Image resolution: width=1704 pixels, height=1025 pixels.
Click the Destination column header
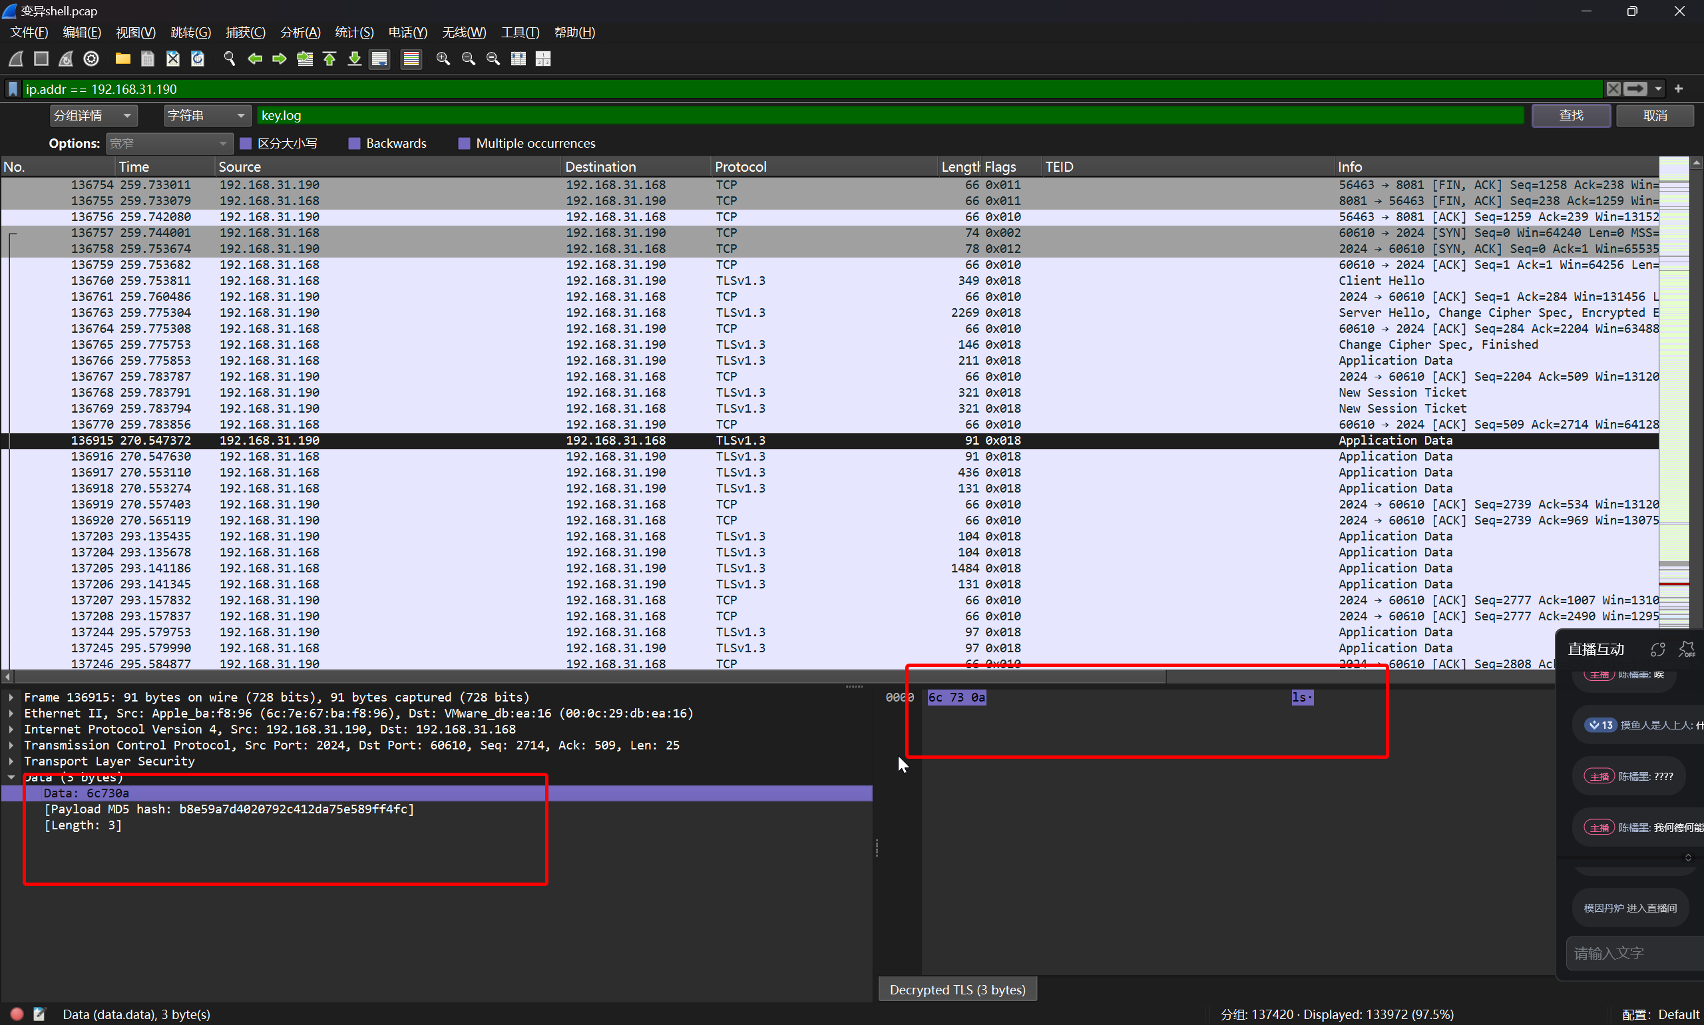pyautogui.click(x=636, y=167)
